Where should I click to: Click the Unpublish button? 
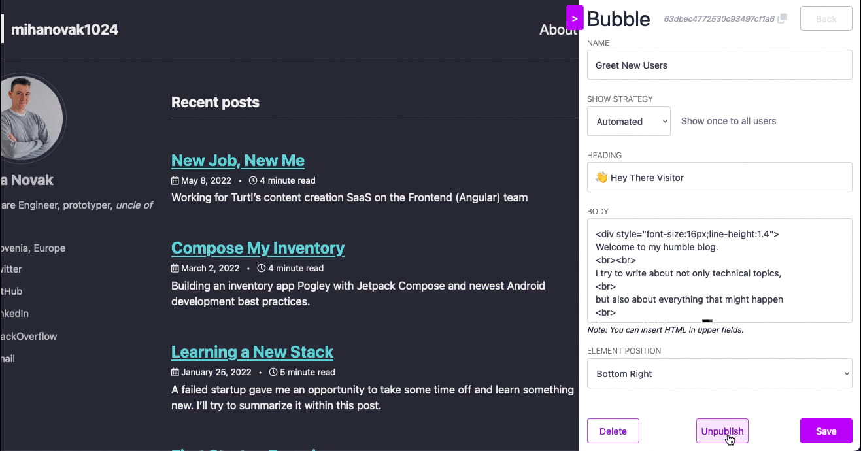click(x=722, y=431)
